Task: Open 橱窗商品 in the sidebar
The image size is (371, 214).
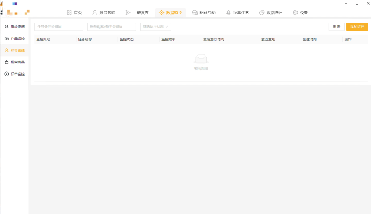Action: click(15, 62)
